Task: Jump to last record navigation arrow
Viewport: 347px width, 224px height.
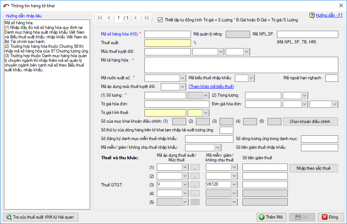Action: point(146,18)
